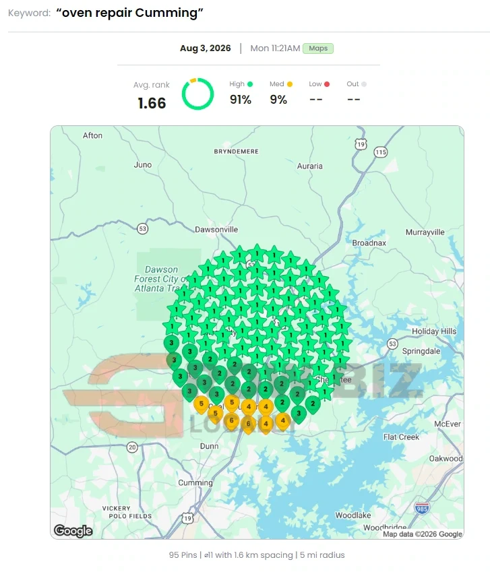
Task: Click the Dunn map label
Action: pos(209,446)
